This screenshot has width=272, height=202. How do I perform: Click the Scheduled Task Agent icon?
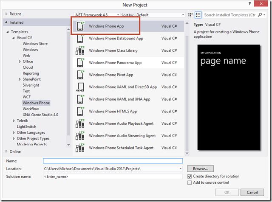[x=80, y=148]
